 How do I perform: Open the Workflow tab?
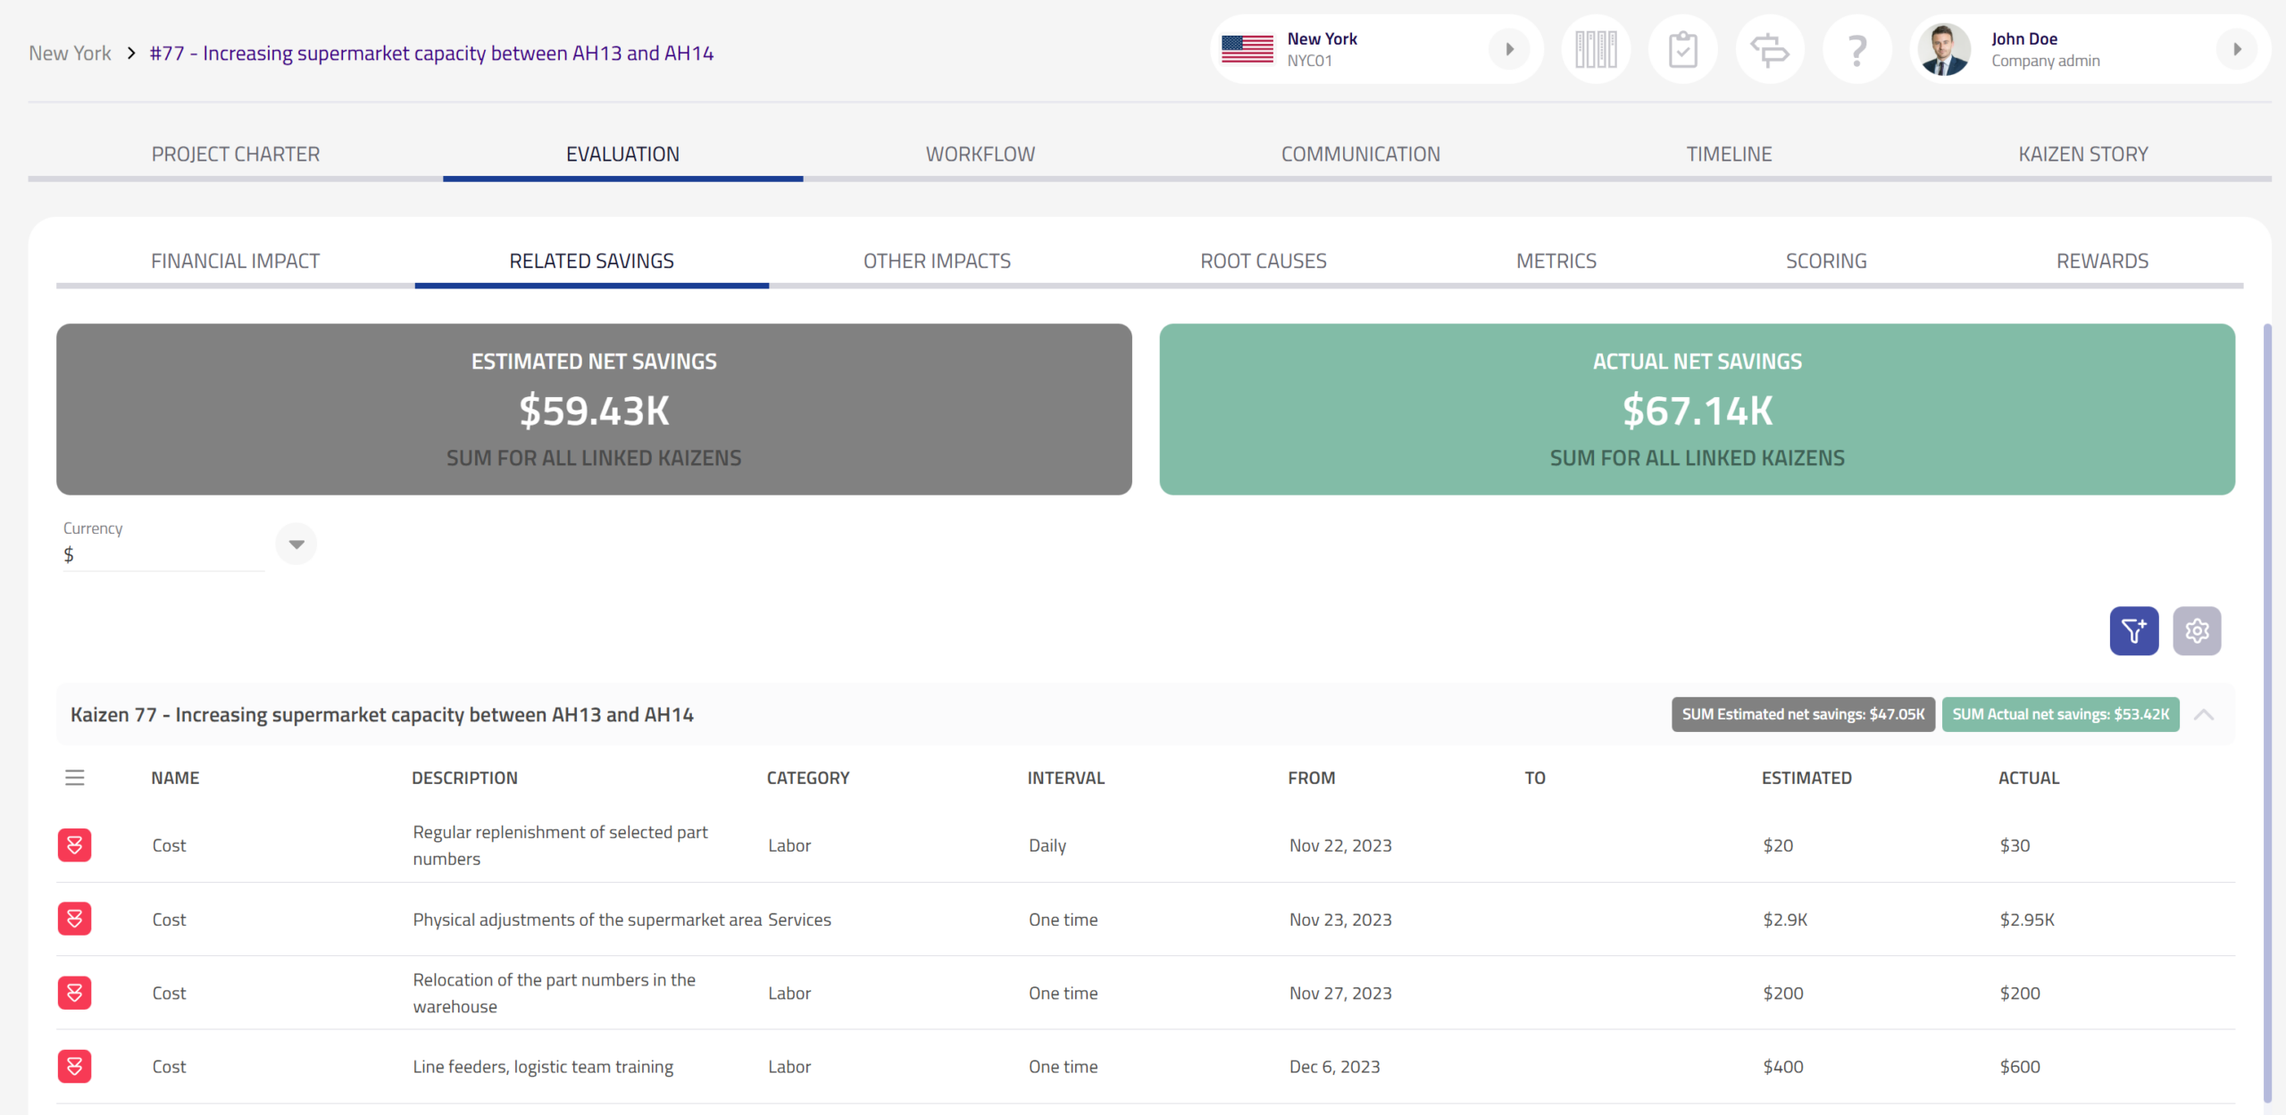980,154
